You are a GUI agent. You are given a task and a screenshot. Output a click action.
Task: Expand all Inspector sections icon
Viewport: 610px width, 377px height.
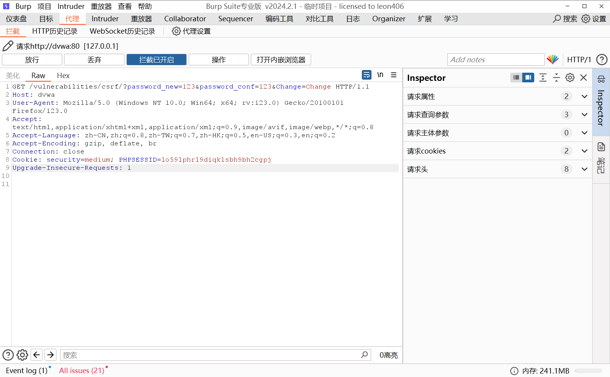click(543, 78)
